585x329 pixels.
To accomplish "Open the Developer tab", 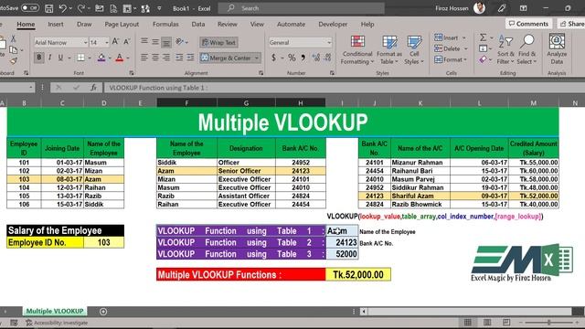I will (333, 25).
